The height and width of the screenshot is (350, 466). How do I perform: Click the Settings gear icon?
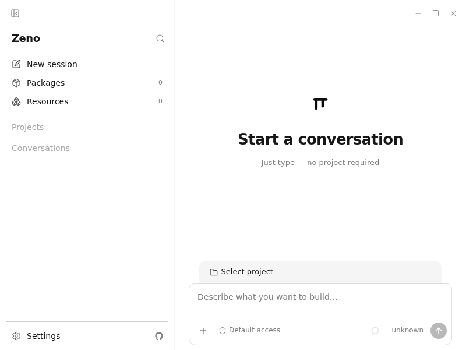coord(16,336)
